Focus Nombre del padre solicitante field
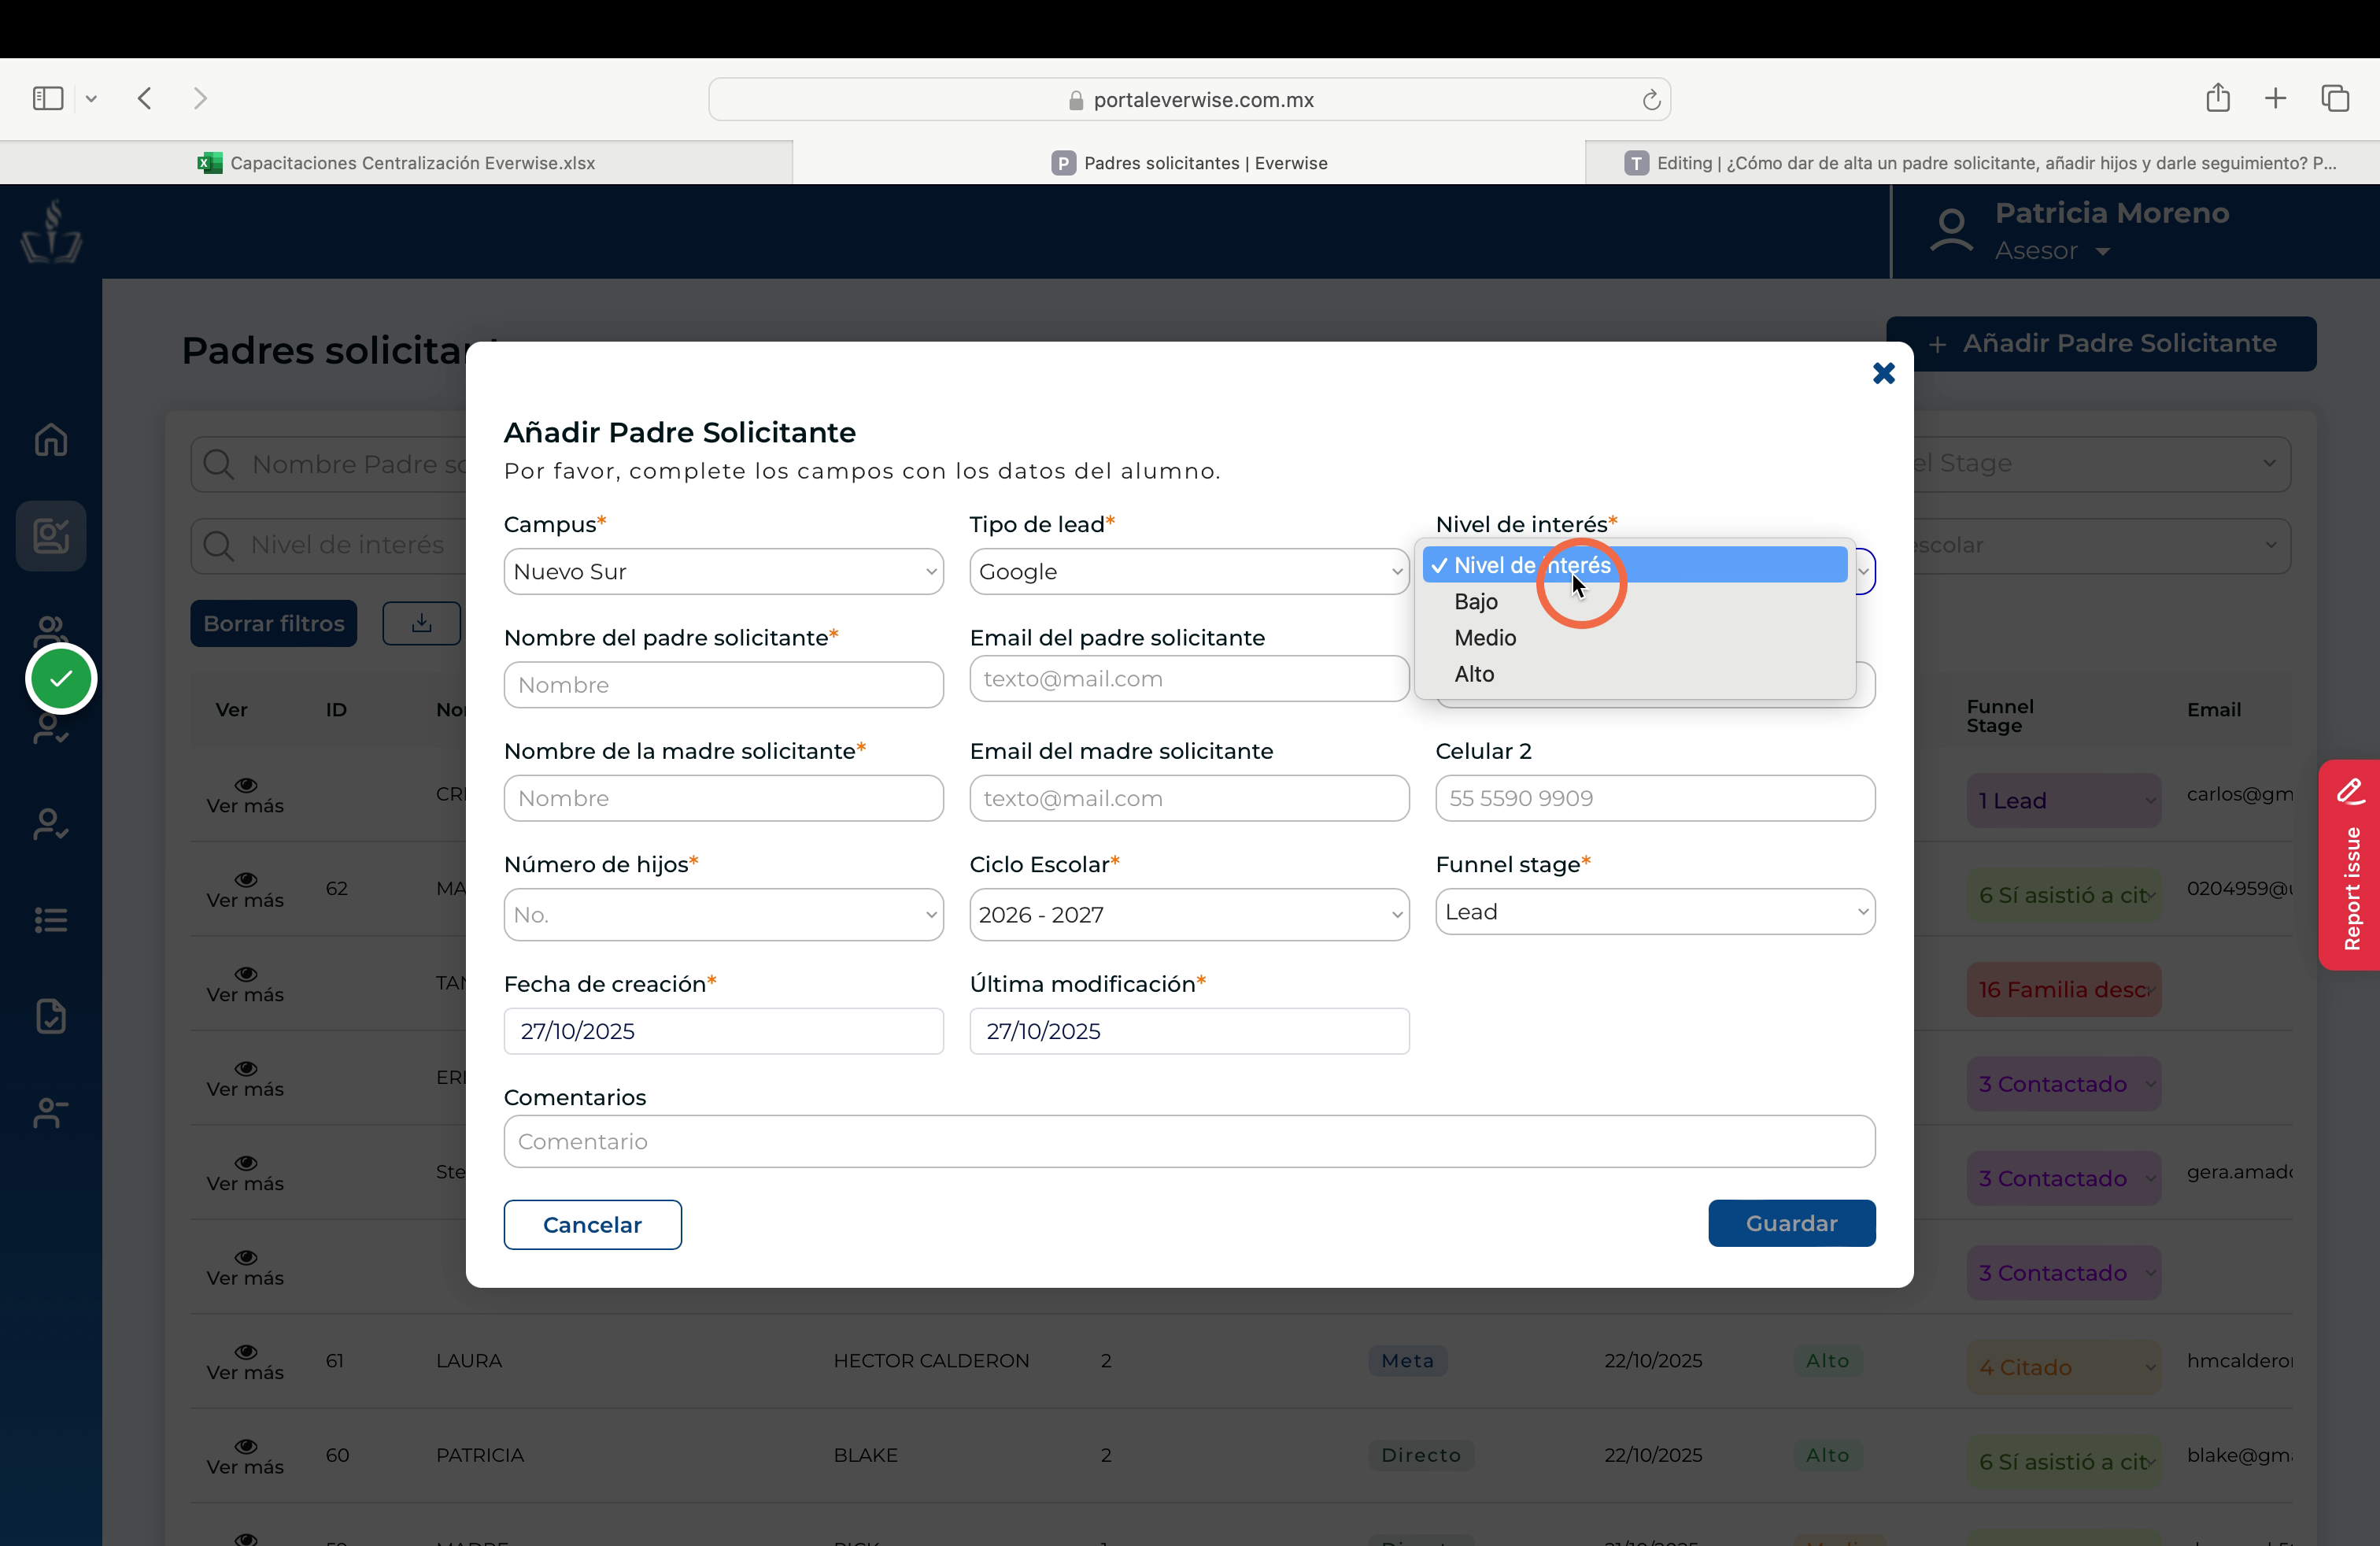This screenshot has width=2380, height=1546. (724, 685)
